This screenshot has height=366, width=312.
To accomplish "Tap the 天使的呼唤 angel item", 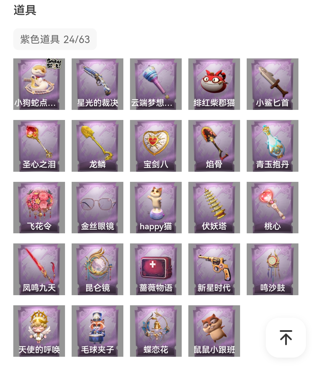I will coord(39,331).
